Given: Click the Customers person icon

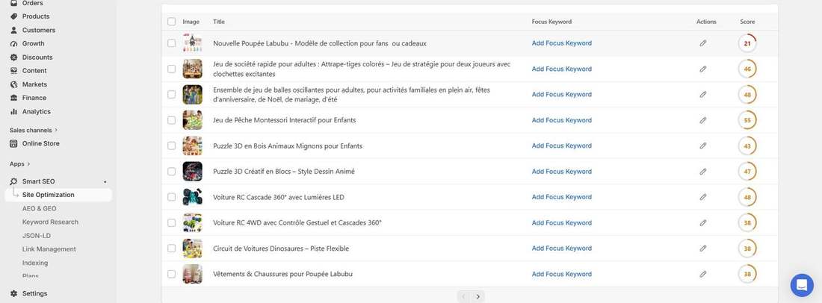Looking at the screenshot, I should (x=13, y=30).
